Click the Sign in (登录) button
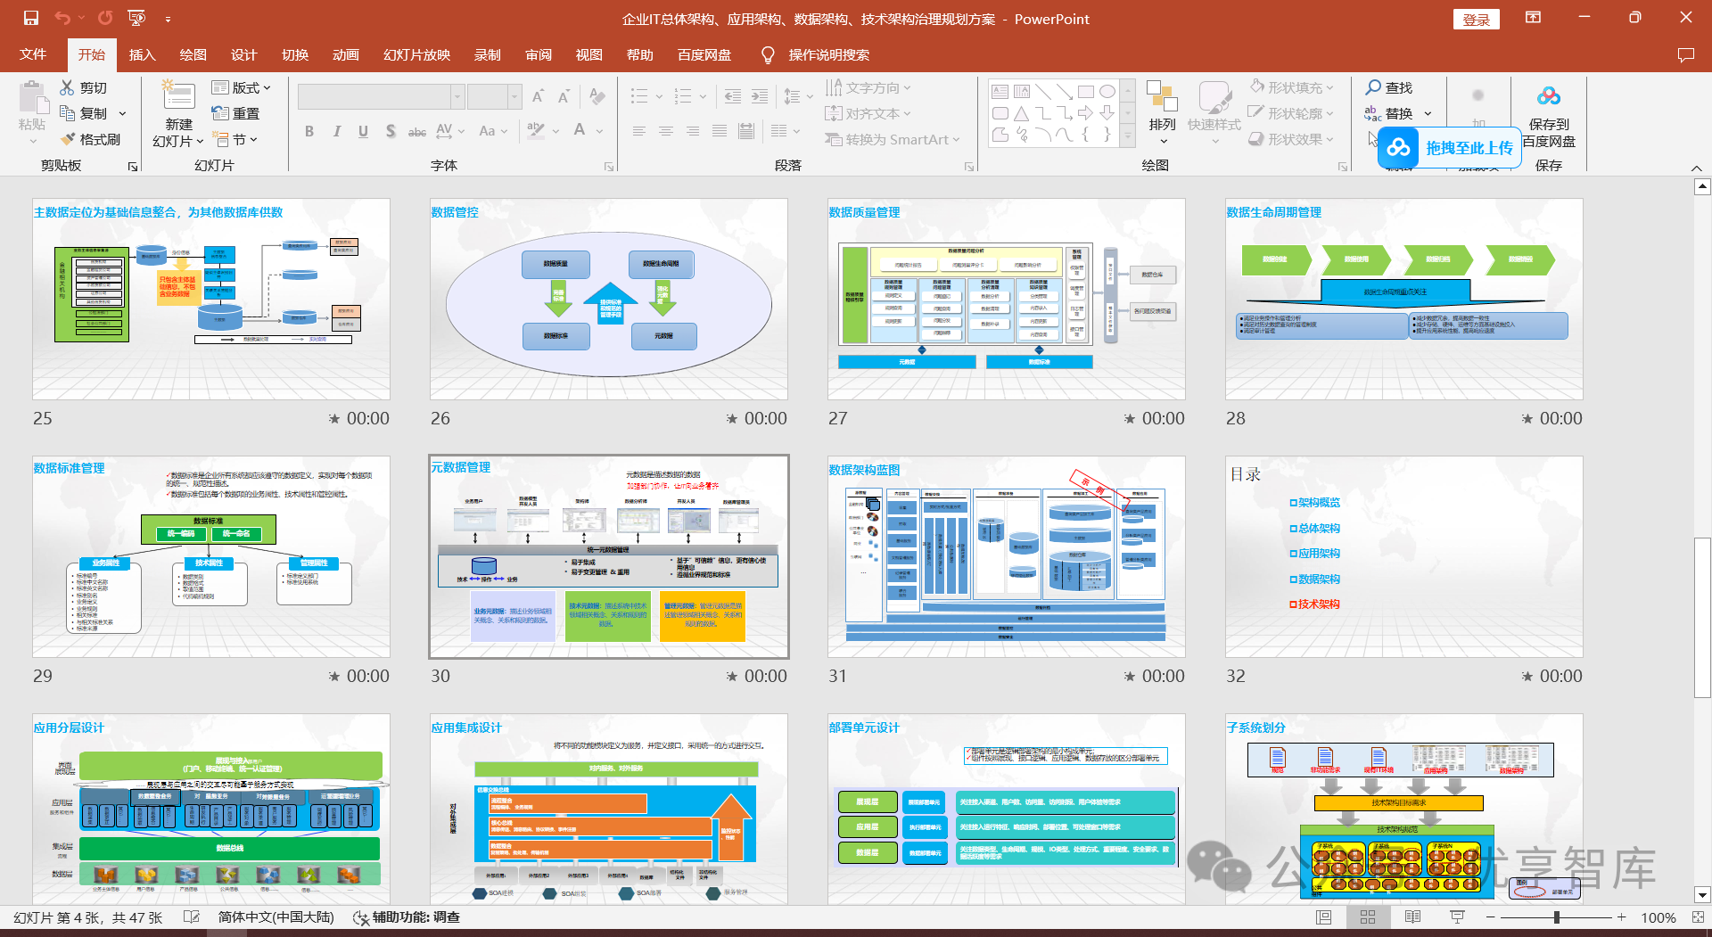This screenshot has width=1712, height=937. tap(1477, 19)
